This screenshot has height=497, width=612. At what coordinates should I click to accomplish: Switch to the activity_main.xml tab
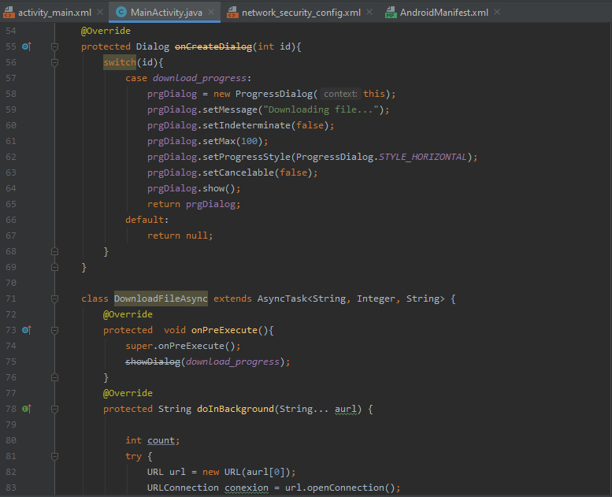click(x=54, y=13)
